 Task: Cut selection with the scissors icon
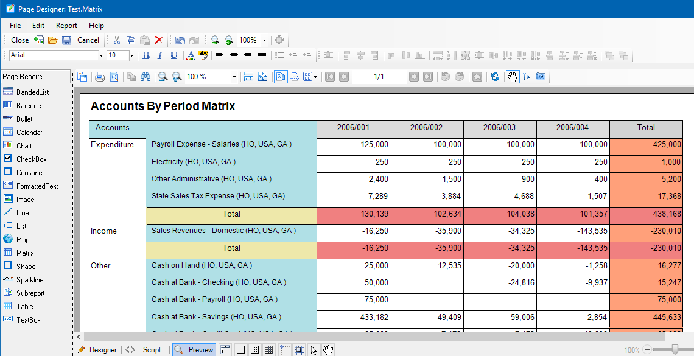[117, 40]
